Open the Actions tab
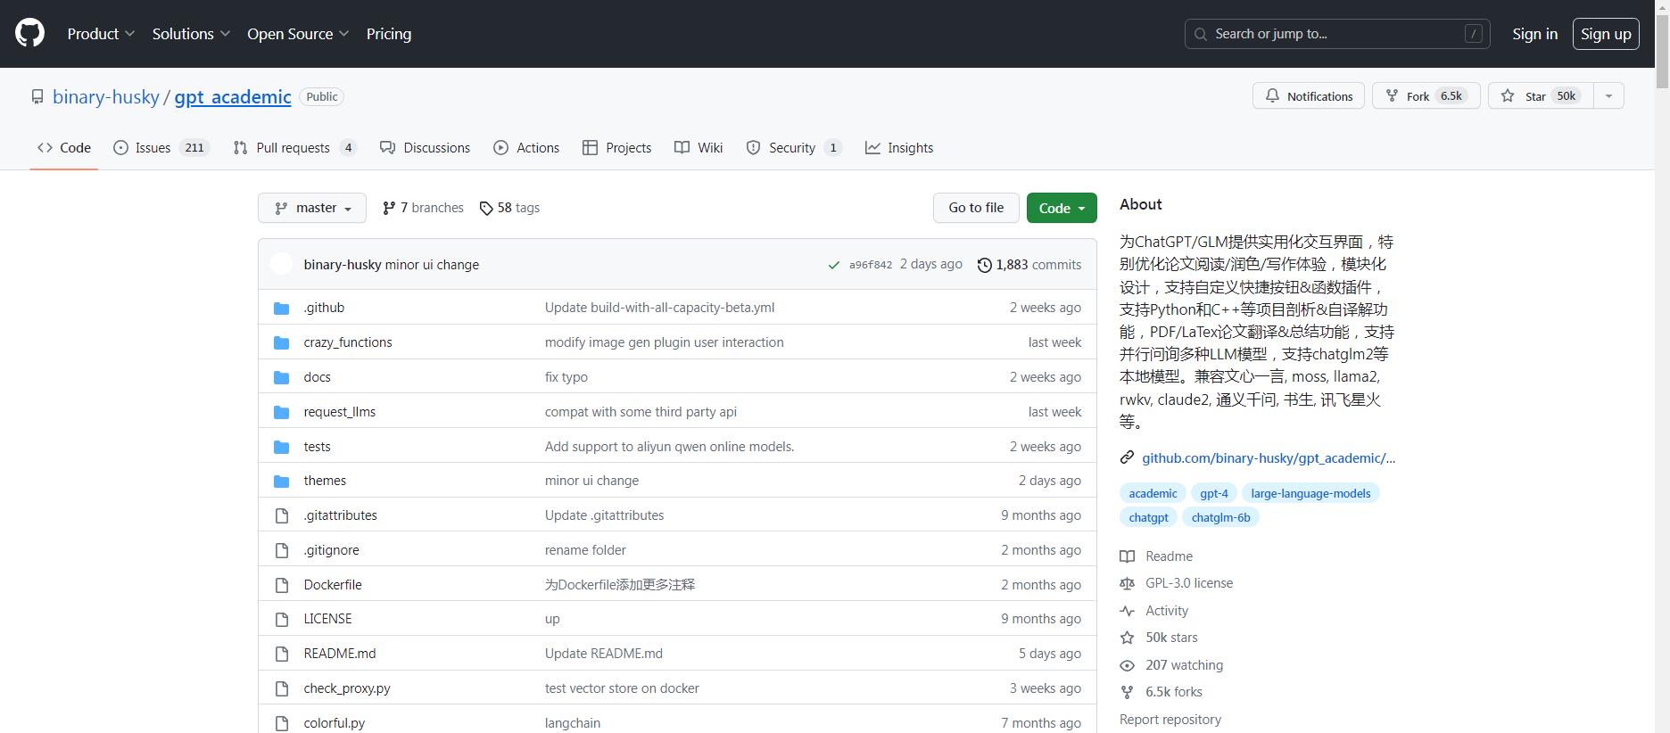 526,148
